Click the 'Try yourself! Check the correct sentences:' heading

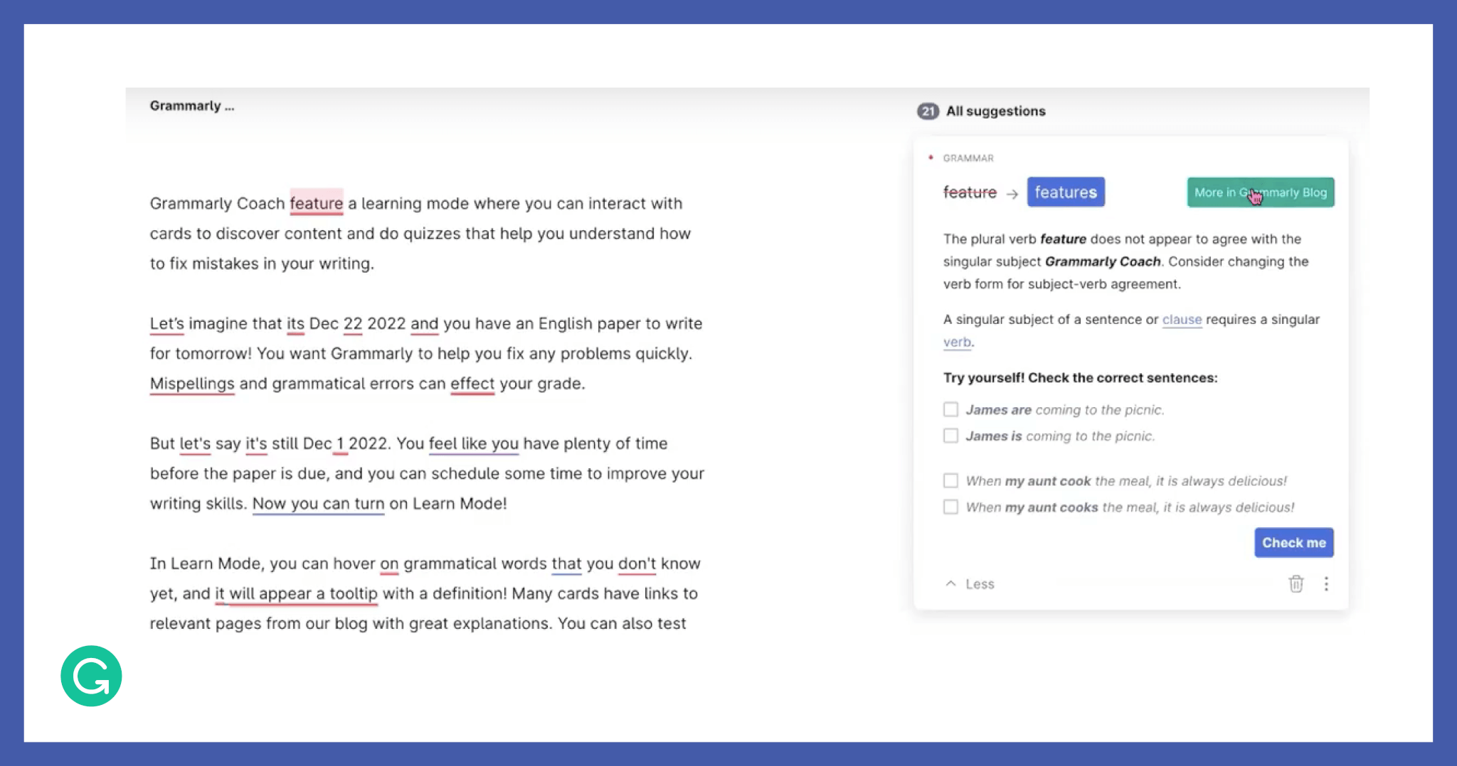click(1080, 378)
